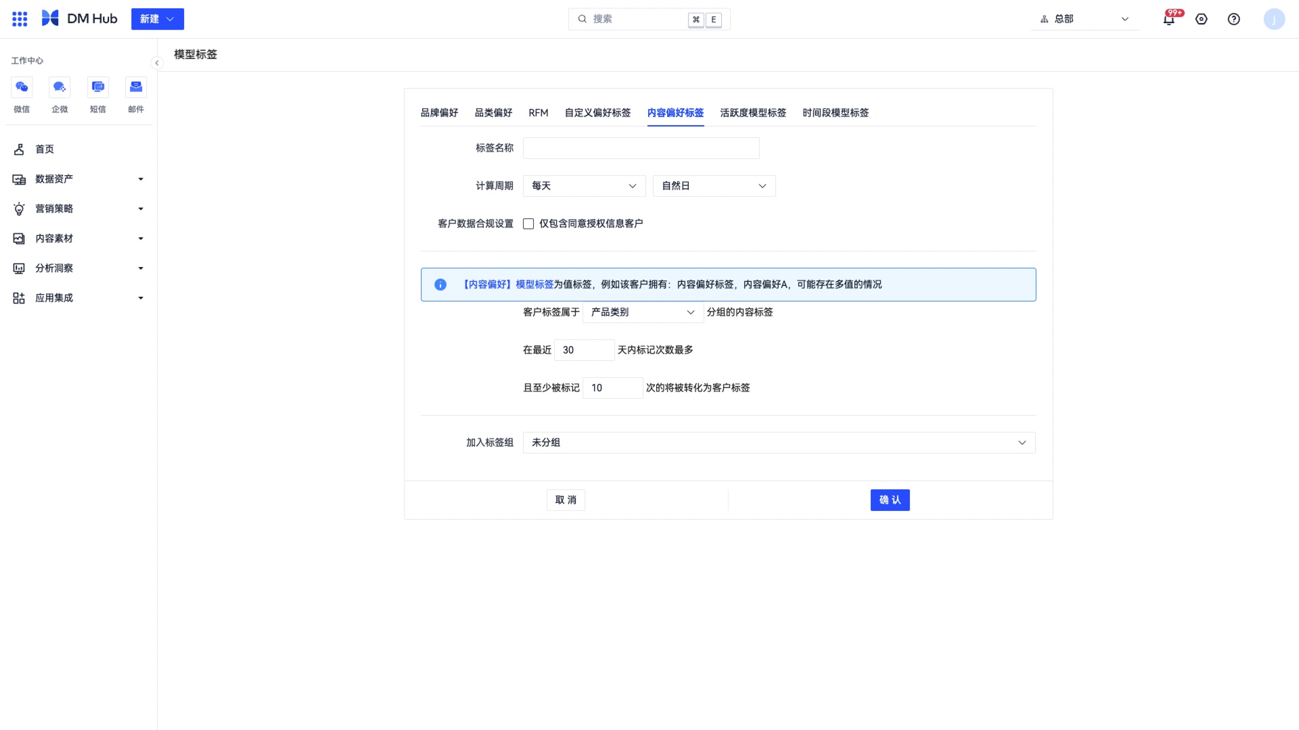Open the 自然日 dropdown
Screen dimensions: 1299x730
pyautogui.click(x=714, y=186)
